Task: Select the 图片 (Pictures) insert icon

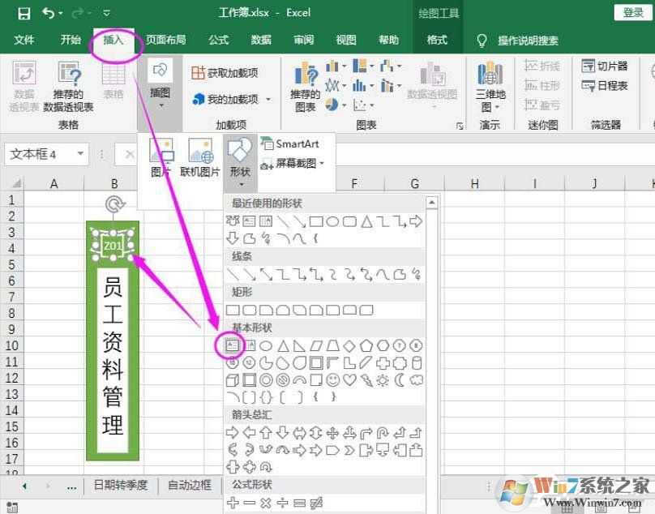Action: [161, 155]
